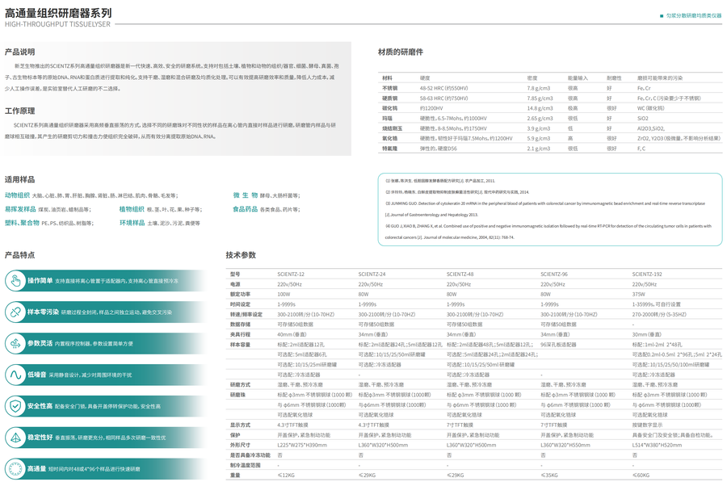Image resolution: width=727 pixels, height=486 pixels.
Task: Click the 转速/频率设定 row label
Action: point(246,315)
